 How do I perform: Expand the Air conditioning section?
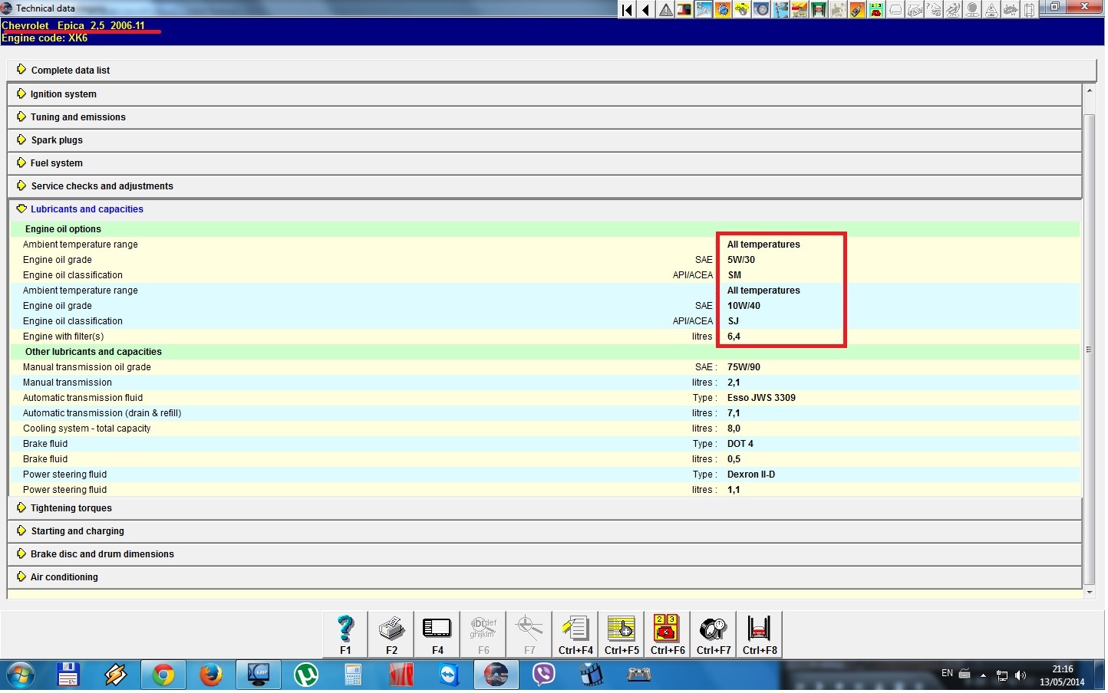545,577
